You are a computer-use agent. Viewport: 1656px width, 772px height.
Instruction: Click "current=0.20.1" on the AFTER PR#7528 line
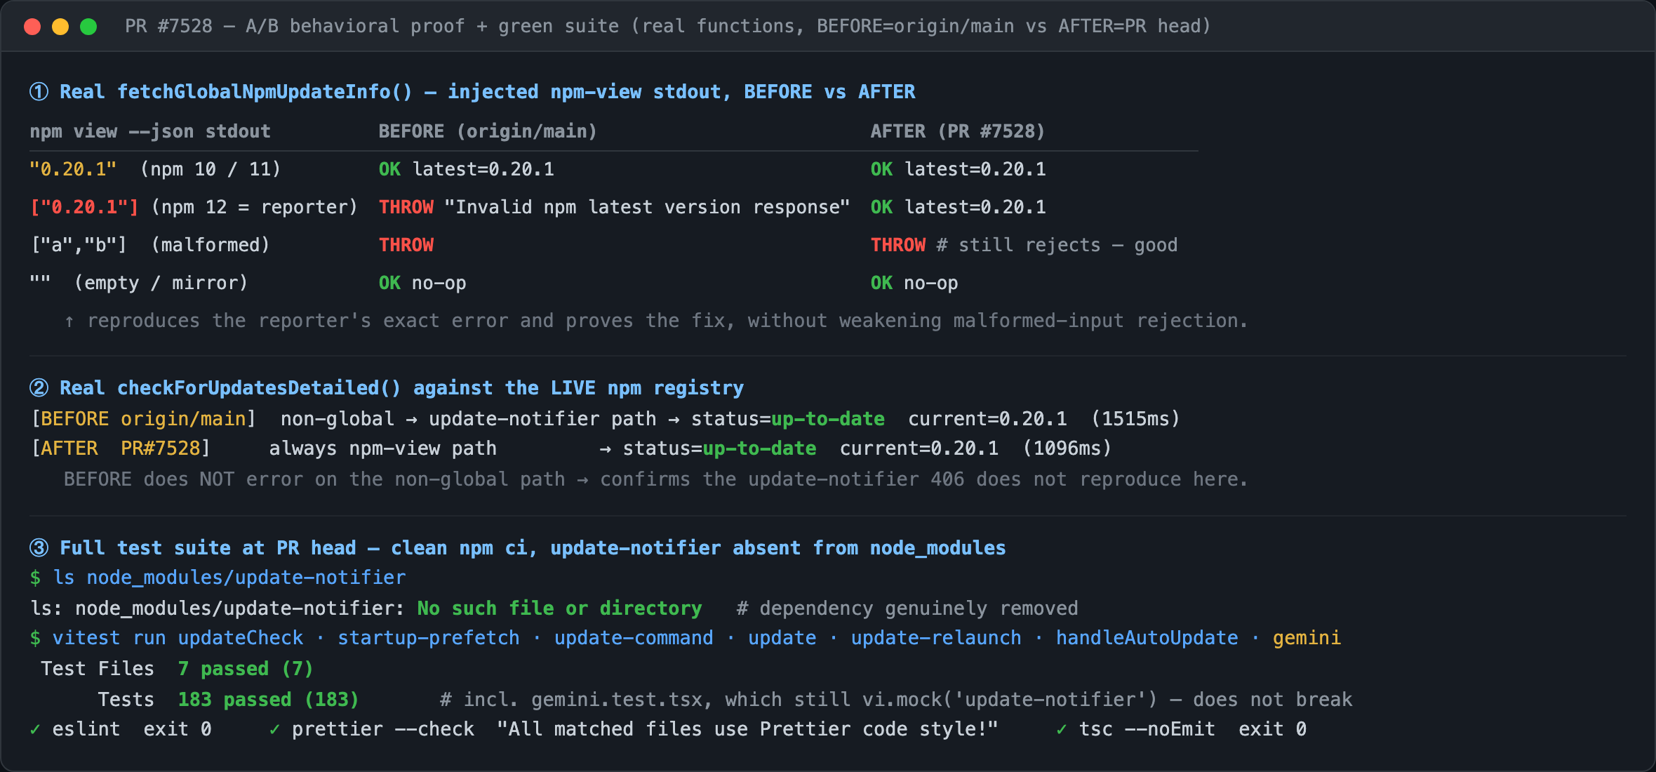(919, 448)
